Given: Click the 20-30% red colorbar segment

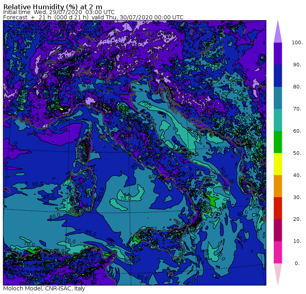Looking at the screenshot, I should coord(278,208).
